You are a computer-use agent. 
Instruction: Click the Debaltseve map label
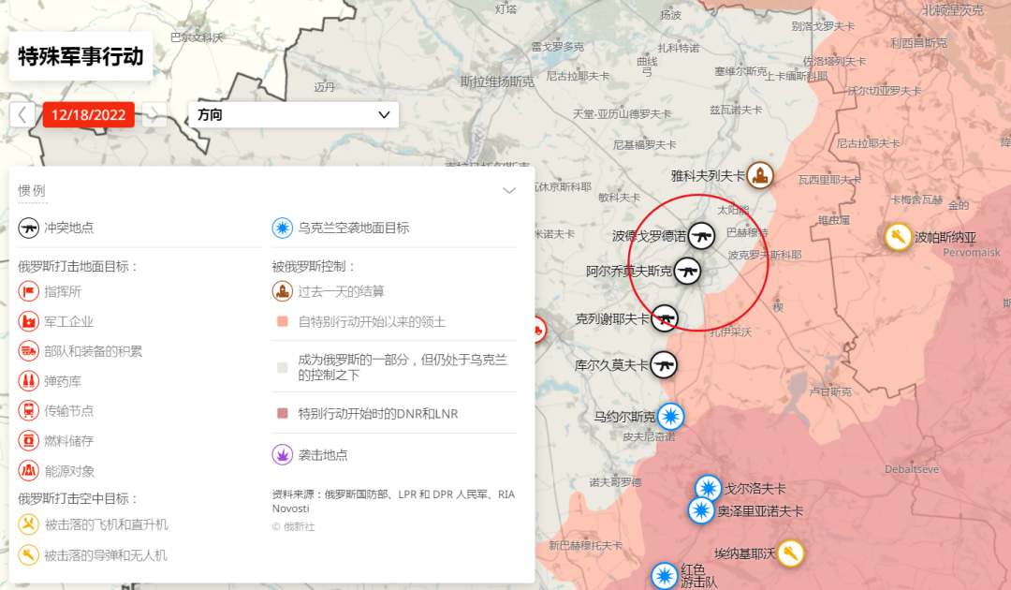tap(912, 469)
